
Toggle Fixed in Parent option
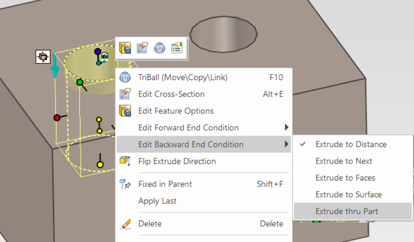166,184
